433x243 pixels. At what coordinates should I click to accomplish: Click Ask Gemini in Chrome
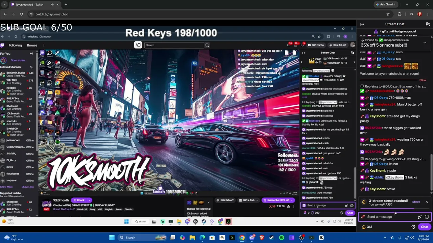point(385,5)
